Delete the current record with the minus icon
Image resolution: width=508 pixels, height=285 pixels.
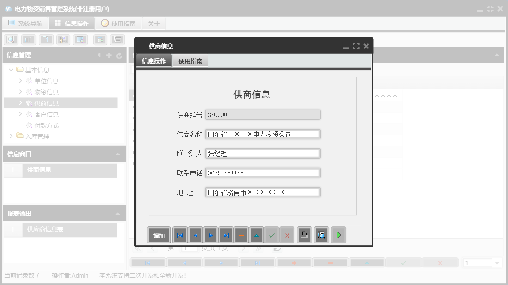click(241, 235)
